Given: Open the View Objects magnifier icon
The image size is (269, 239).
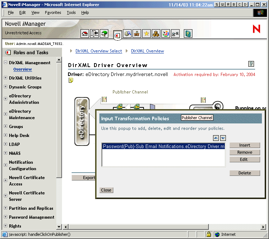Looking at the screenshot, I should tap(127, 34).
